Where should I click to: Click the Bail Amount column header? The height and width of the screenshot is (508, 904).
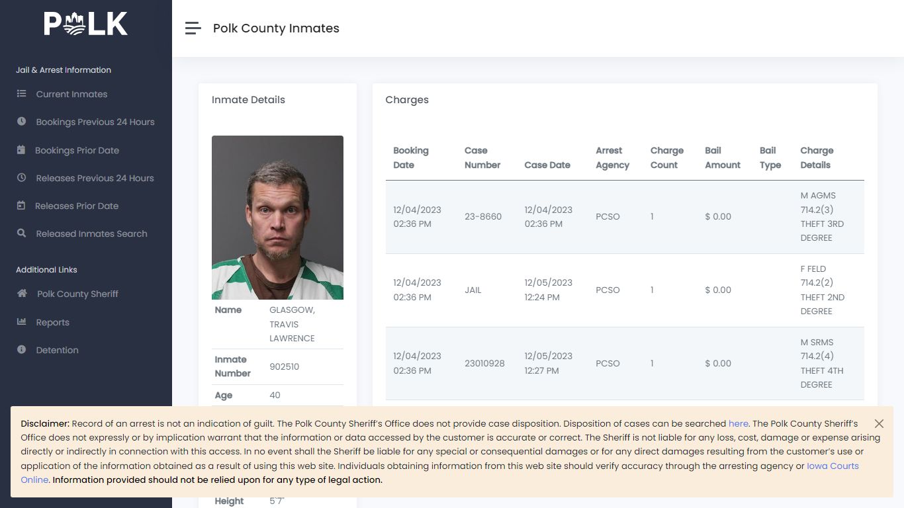pyautogui.click(x=723, y=157)
